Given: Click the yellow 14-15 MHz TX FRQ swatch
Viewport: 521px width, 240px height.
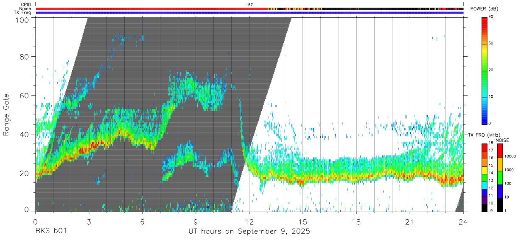Looking at the screenshot, I should 485,170.
